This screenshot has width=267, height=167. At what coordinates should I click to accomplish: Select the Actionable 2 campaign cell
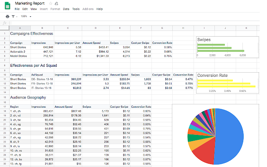(x=20, y=52)
